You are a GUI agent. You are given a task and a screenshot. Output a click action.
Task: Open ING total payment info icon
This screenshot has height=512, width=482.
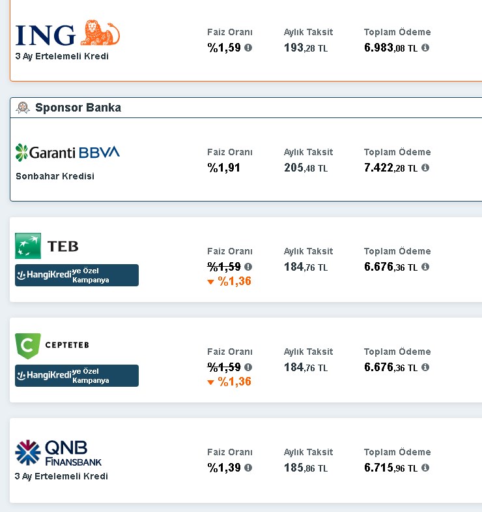pyautogui.click(x=425, y=48)
